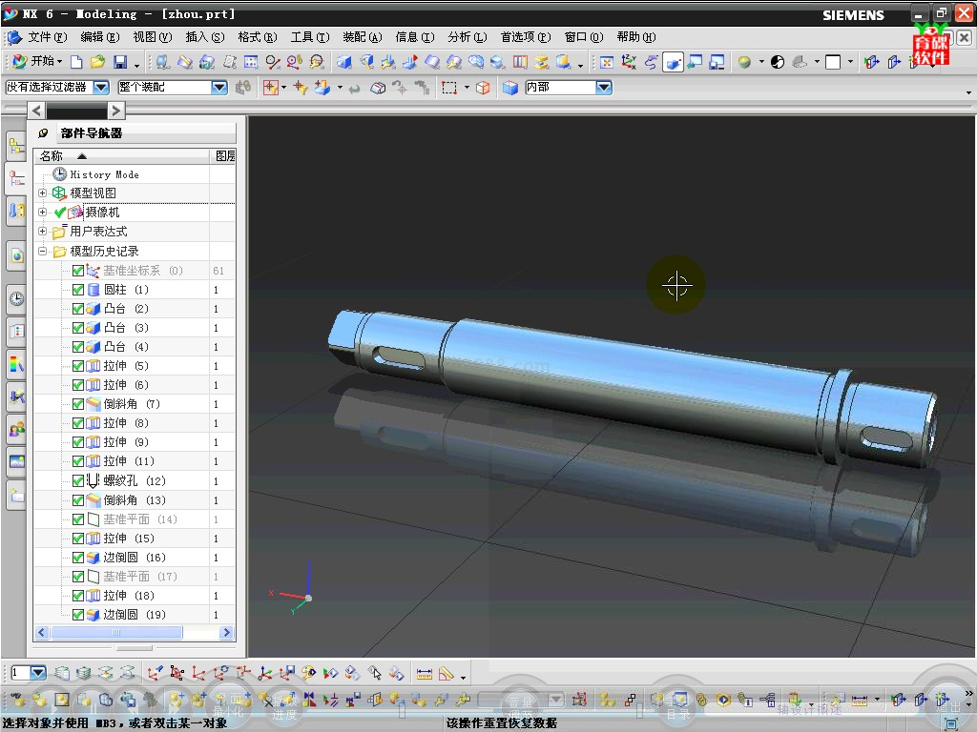The width and height of the screenshot is (977, 732).
Task: Click the Open file folder icon
Action: pyautogui.click(x=98, y=62)
